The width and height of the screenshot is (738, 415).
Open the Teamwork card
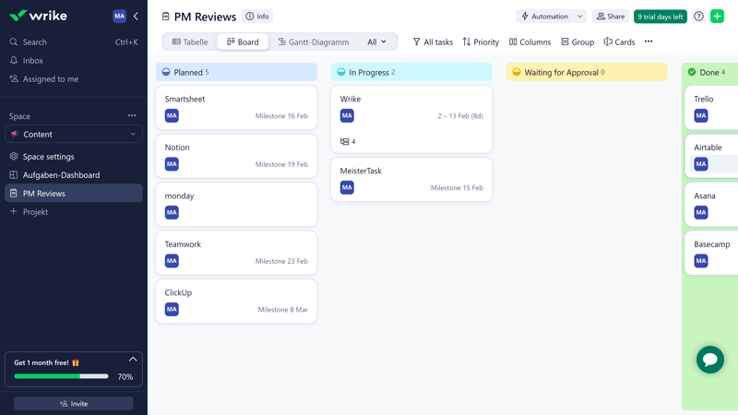coord(236,253)
